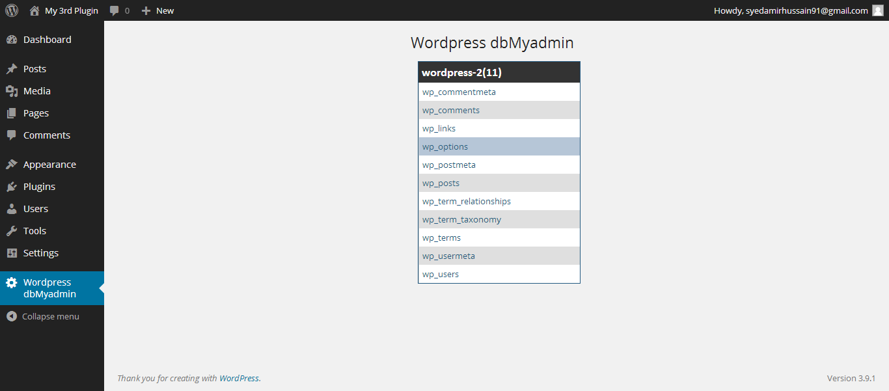Open the wp_comments table

tap(499, 110)
